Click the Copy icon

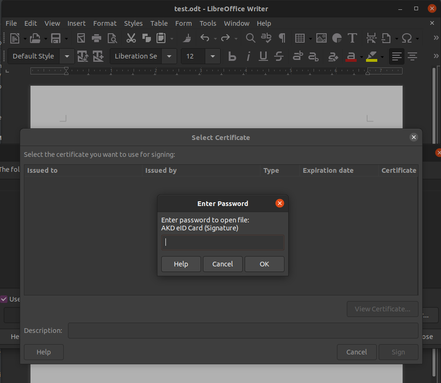click(x=147, y=38)
